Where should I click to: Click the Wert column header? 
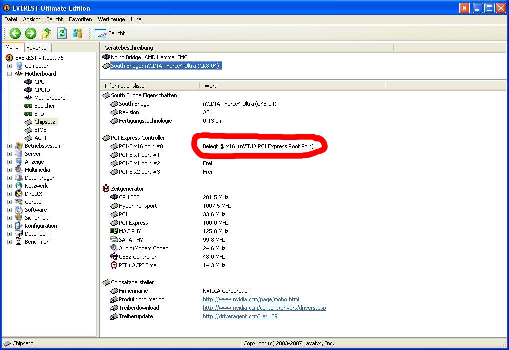[x=292, y=86]
